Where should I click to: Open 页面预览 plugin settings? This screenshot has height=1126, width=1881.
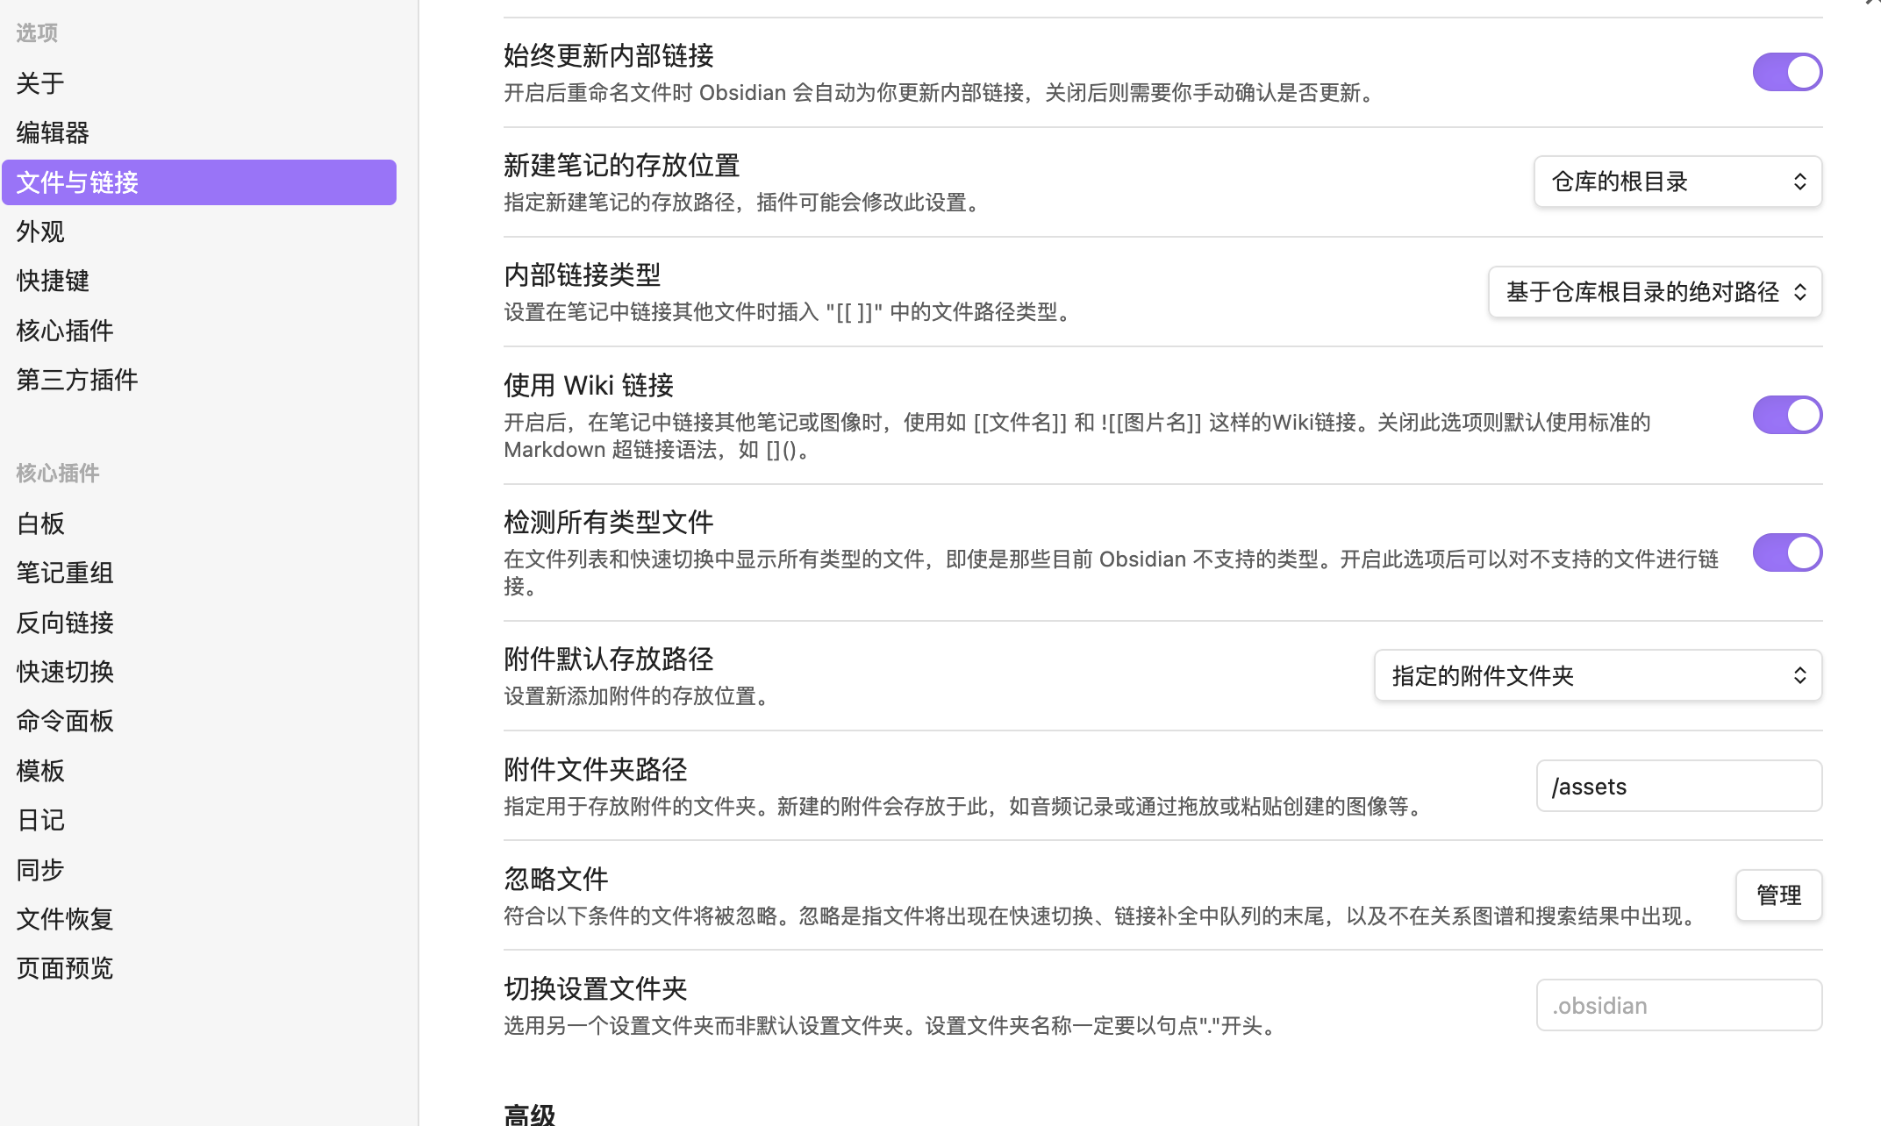coord(199,968)
